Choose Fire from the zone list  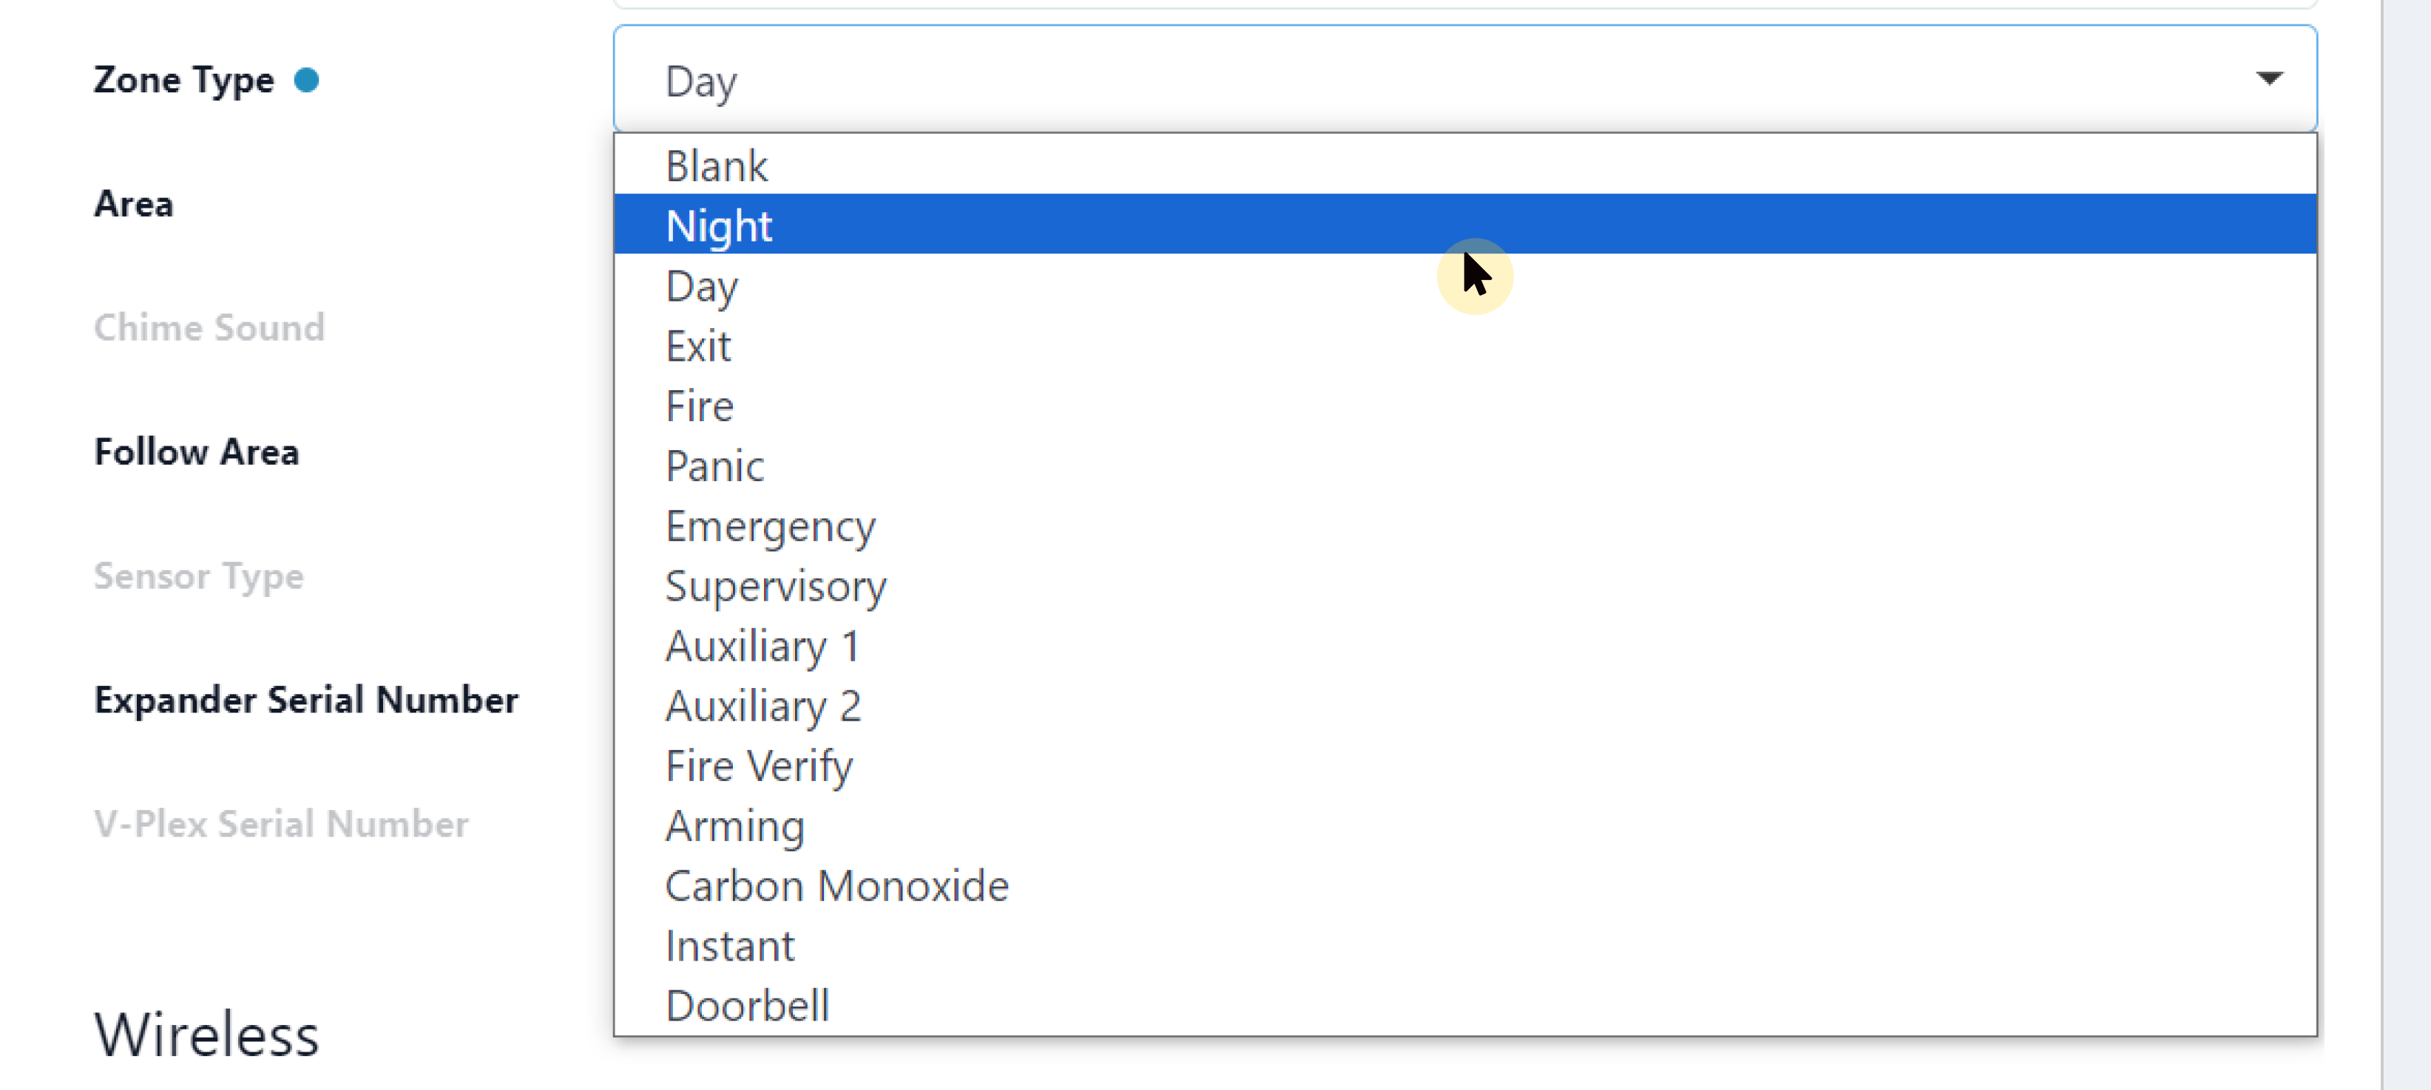click(700, 406)
